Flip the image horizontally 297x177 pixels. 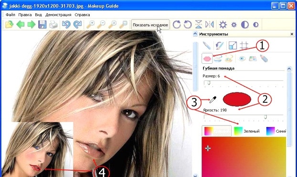click(x=210, y=24)
